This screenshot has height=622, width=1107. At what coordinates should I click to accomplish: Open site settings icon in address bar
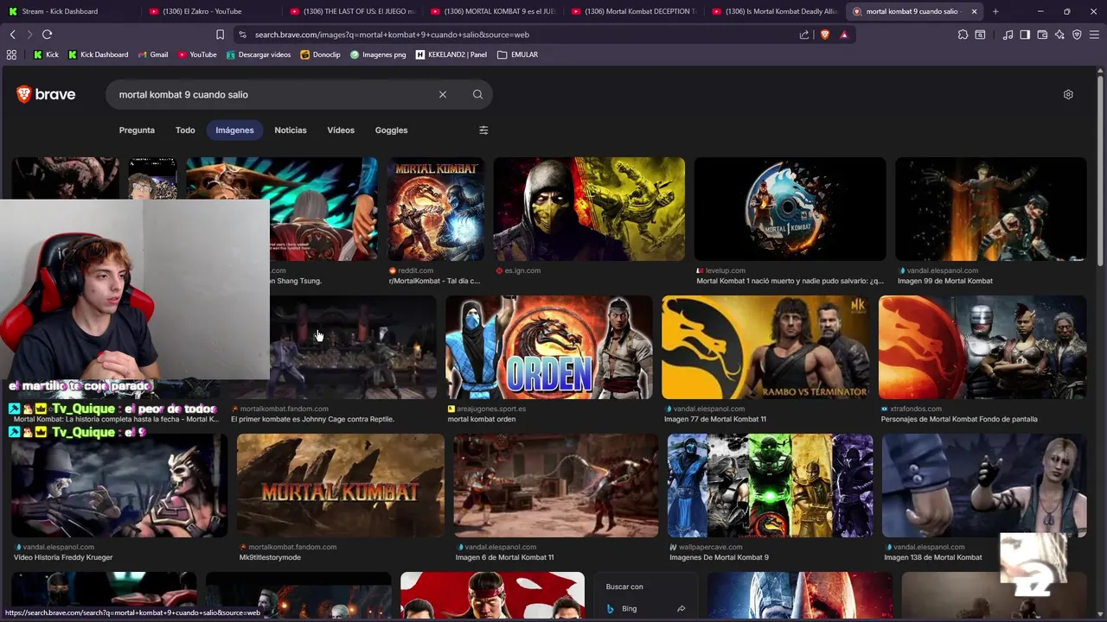coord(242,35)
